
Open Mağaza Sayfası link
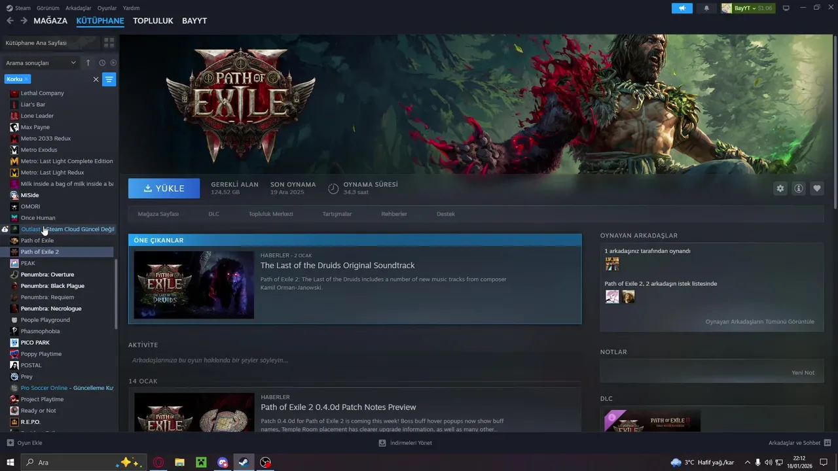(158, 214)
